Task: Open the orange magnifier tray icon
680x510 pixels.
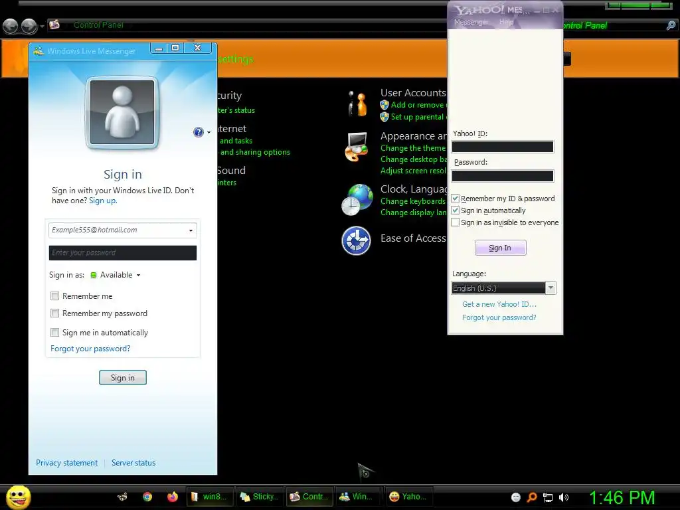Action: (x=532, y=497)
